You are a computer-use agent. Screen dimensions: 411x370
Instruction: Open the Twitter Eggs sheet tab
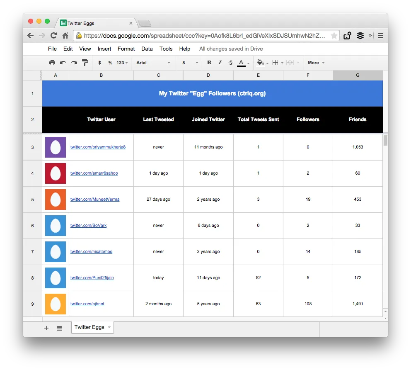click(89, 327)
